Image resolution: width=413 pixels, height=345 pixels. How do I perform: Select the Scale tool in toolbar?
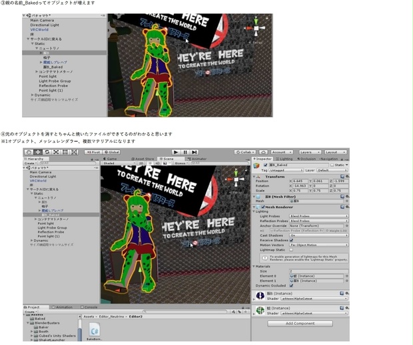[x=56, y=152]
